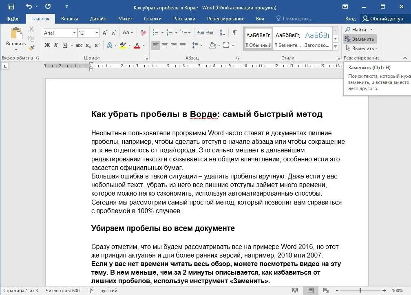Toggle Print Layout view in status bar
The image size is (411, 295).
[311, 290]
